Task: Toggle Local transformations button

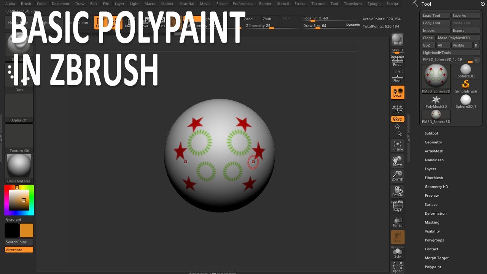Action: point(398,92)
